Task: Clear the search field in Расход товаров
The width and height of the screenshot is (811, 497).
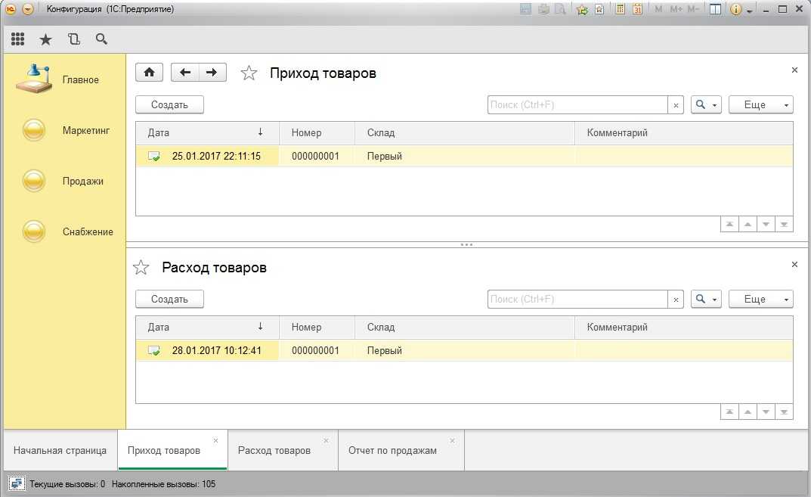Action: point(676,300)
